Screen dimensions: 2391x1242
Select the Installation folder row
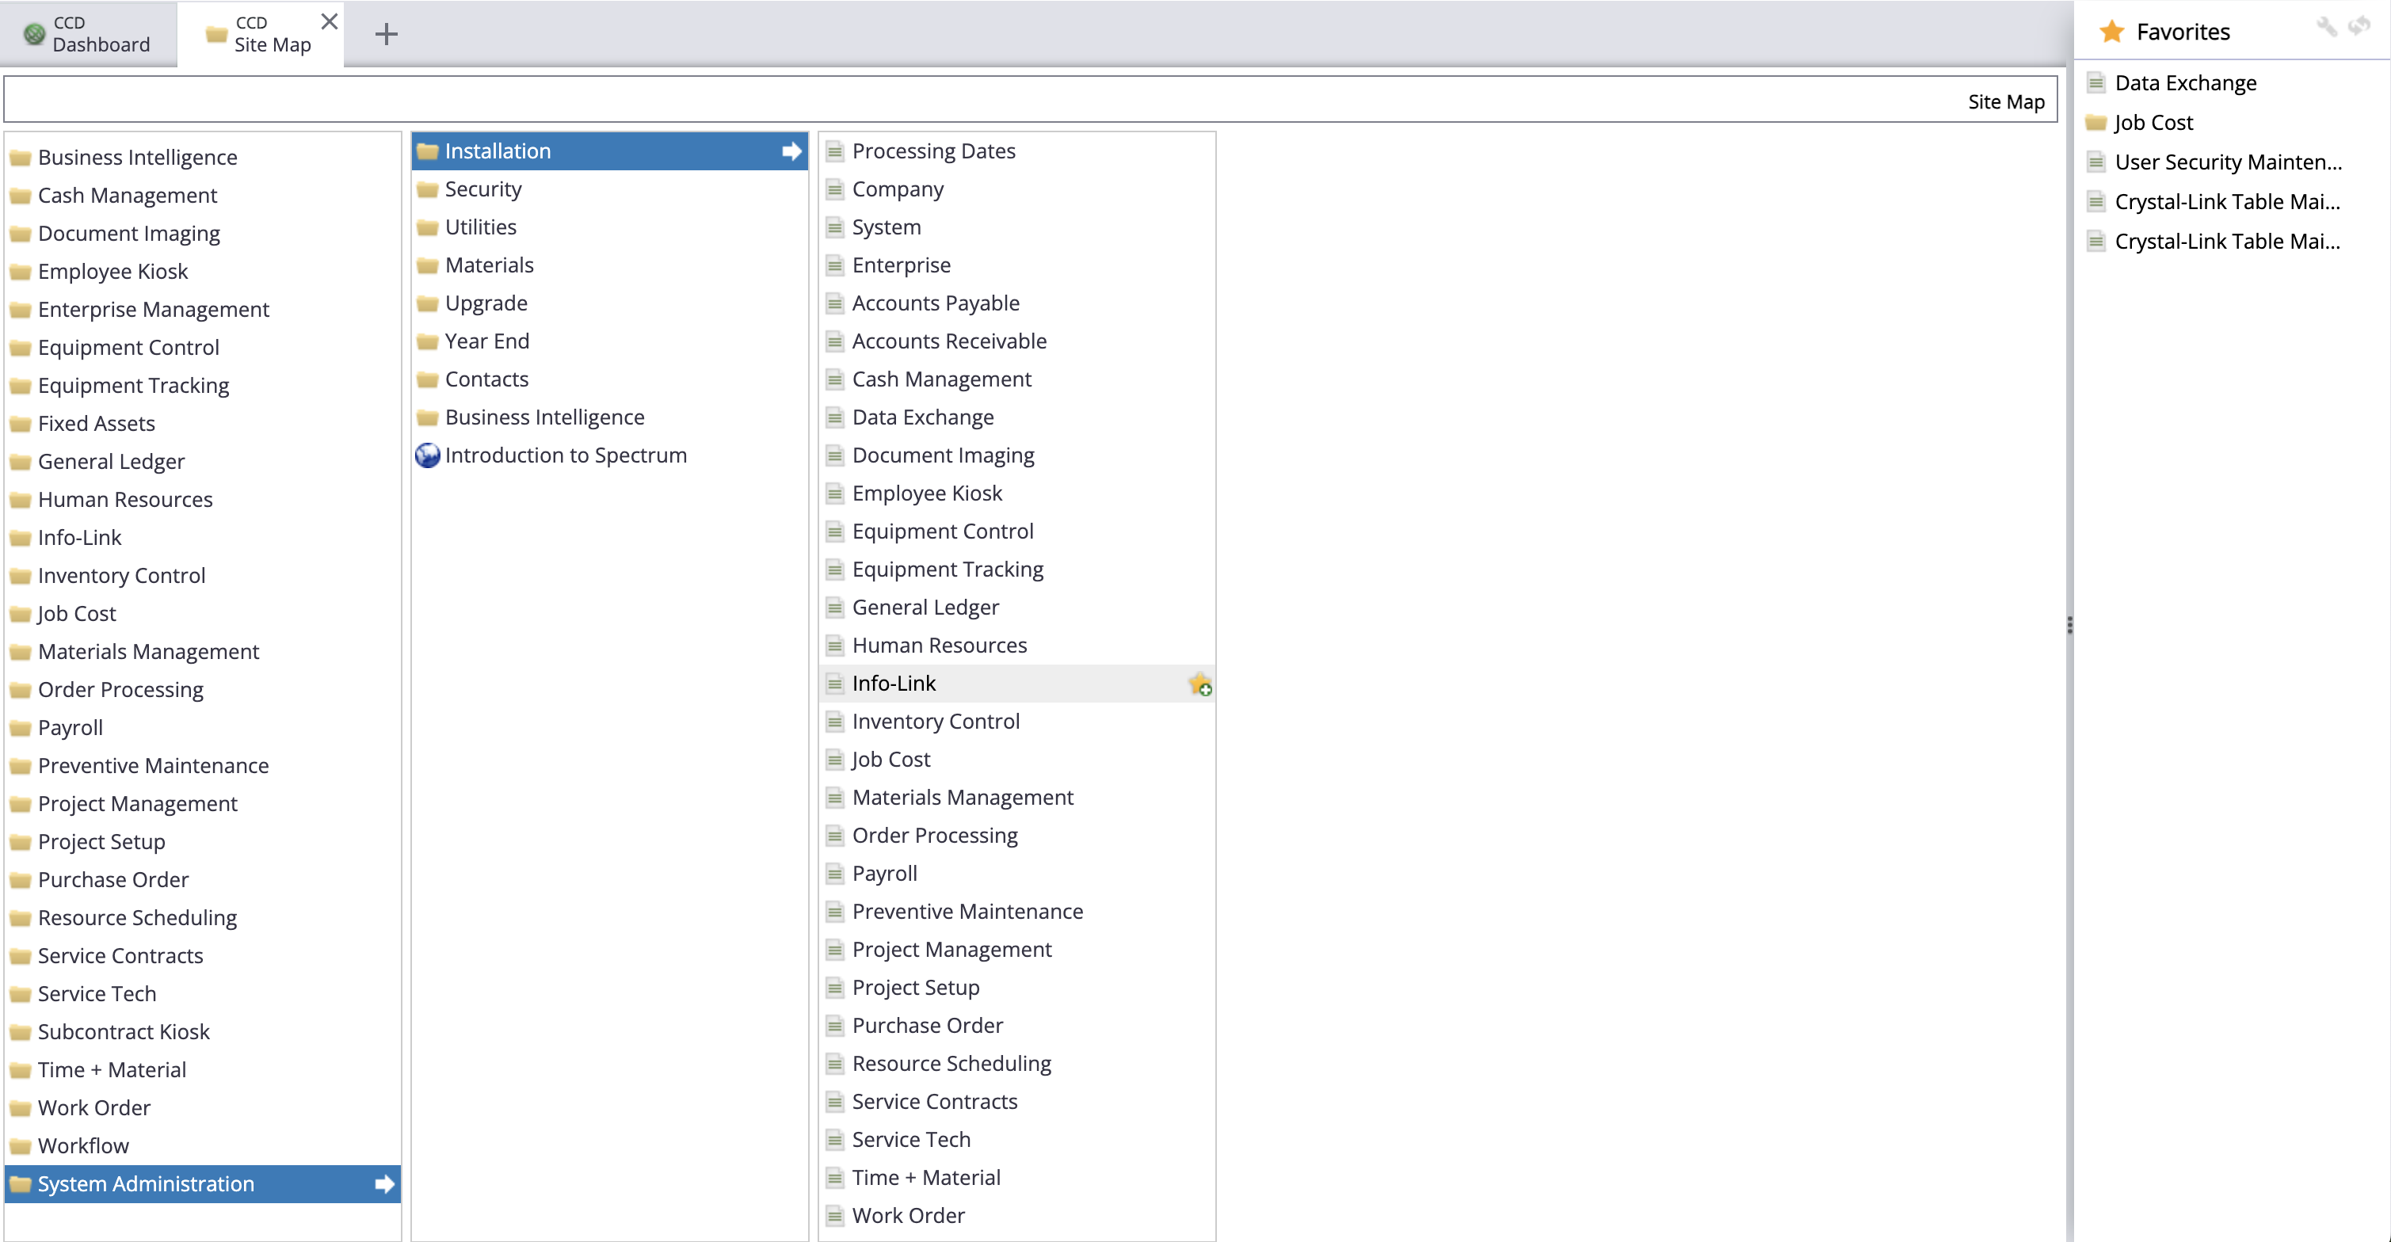[x=610, y=151]
